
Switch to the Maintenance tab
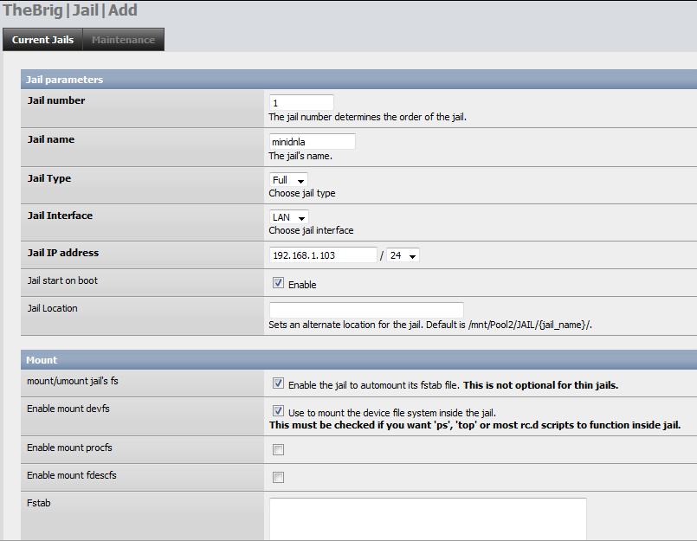(123, 40)
